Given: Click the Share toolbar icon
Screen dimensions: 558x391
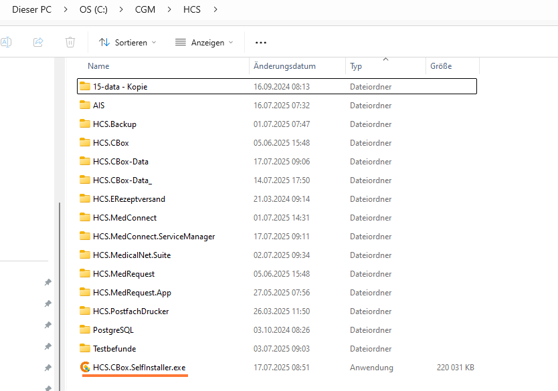Looking at the screenshot, I should 38,42.
